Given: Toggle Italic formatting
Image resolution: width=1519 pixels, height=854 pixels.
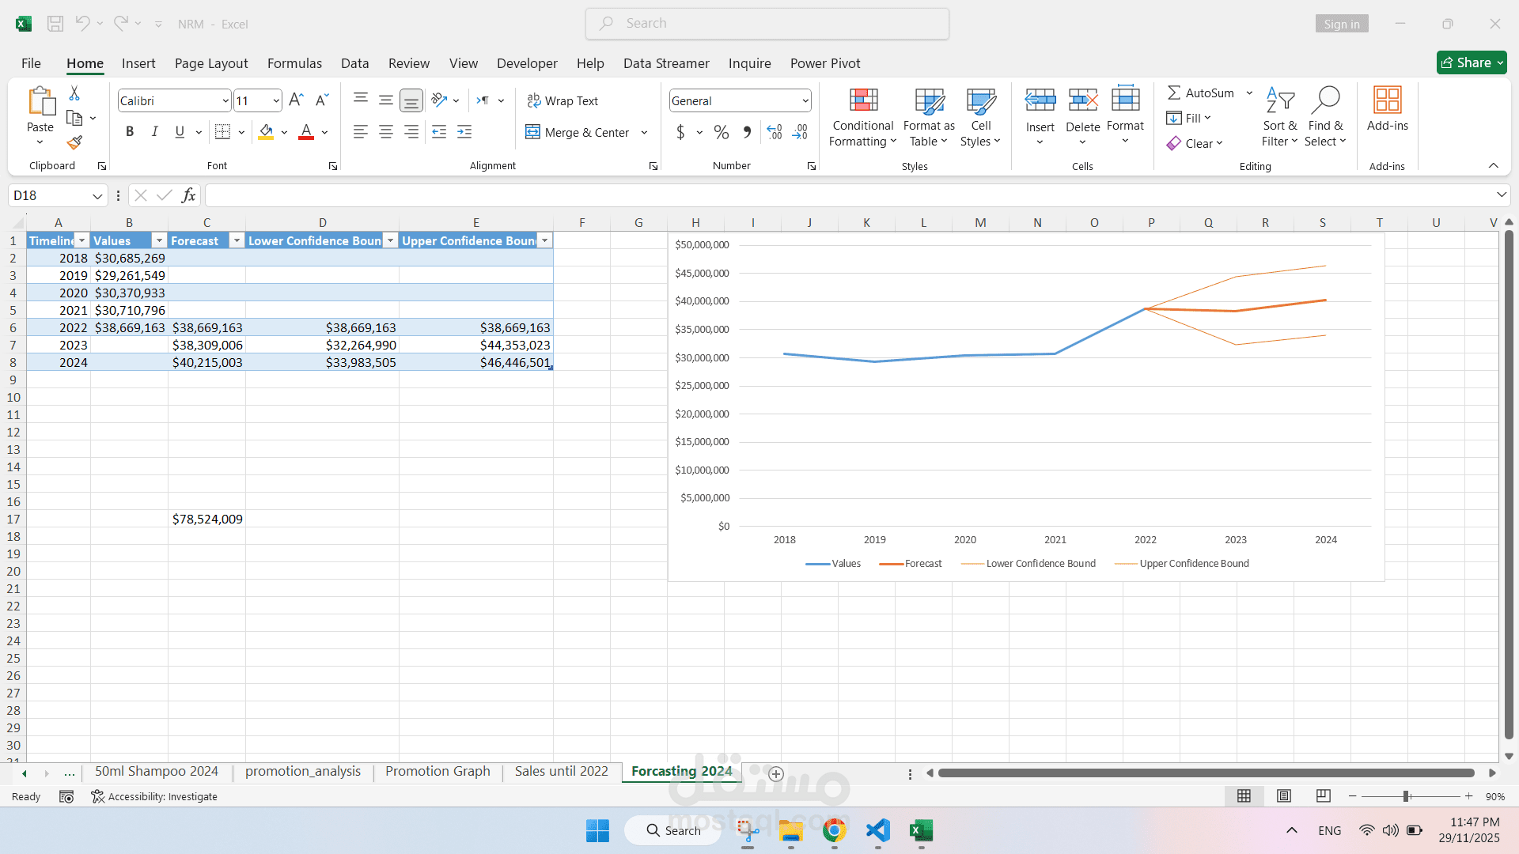Looking at the screenshot, I should pyautogui.click(x=155, y=132).
